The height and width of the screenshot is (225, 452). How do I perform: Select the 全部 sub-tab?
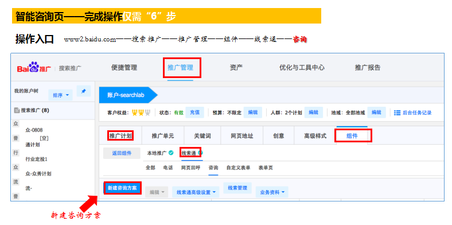click(x=150, y=168)
